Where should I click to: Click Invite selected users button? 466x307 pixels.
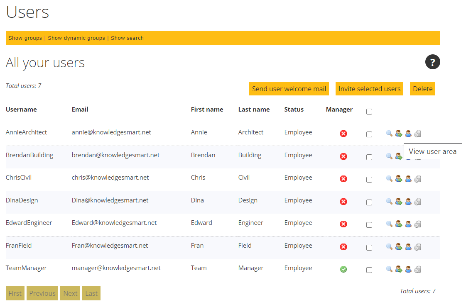click(x=369, y=89)
